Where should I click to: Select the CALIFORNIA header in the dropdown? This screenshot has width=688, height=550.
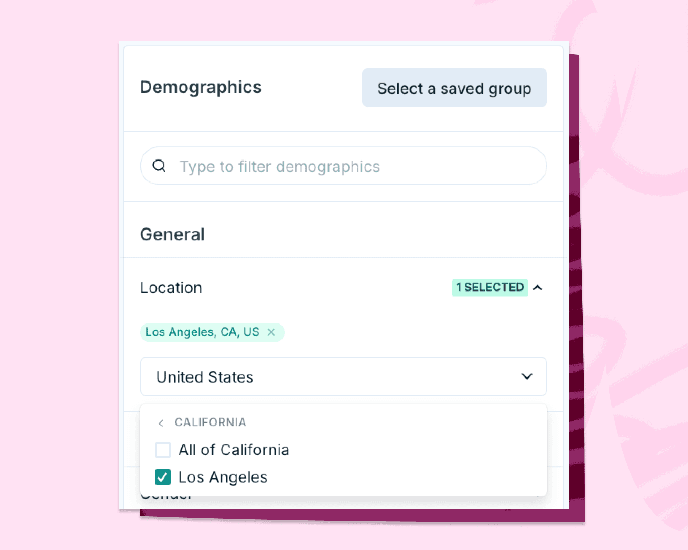pyautogui.click(x=211, y=422)
